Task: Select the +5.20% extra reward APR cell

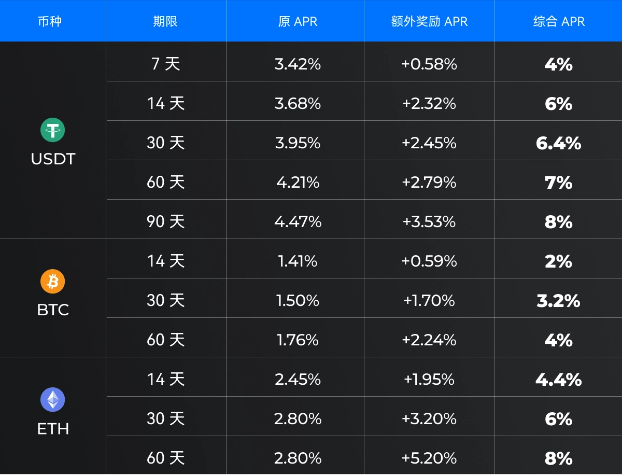Action: click(x=429, y=458)
